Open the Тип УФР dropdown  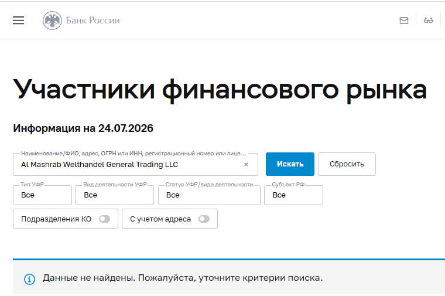click(42, 195)
